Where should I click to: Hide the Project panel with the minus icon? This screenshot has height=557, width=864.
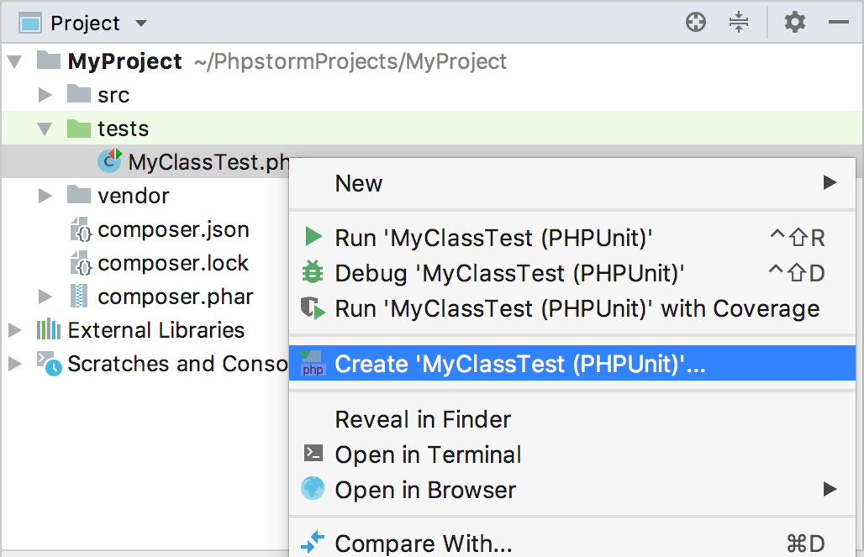tap(838, 23)
